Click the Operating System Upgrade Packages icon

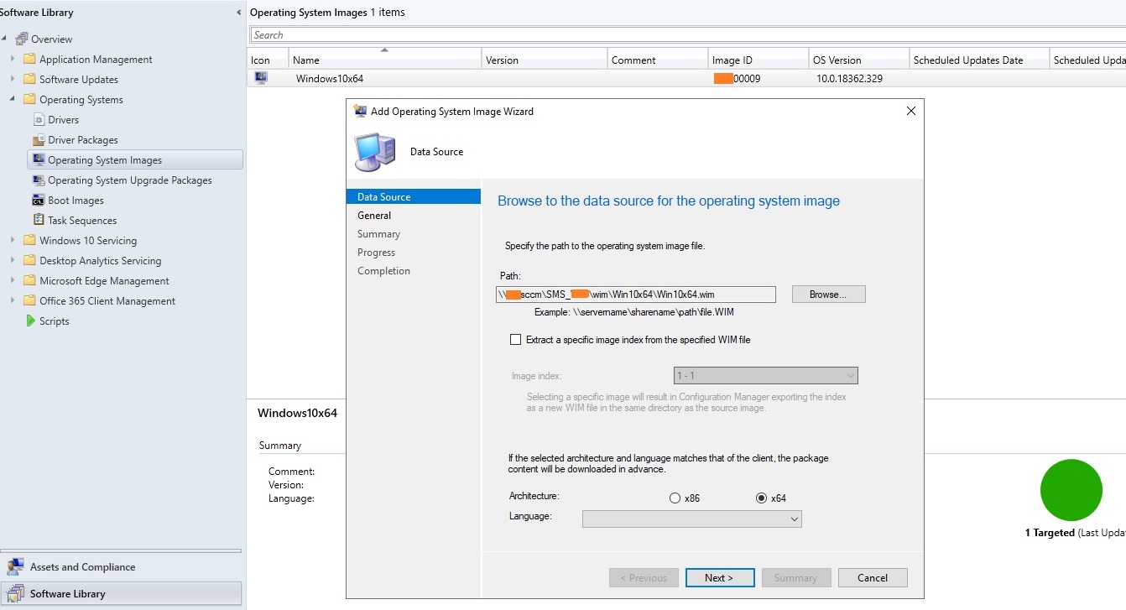click(39, 180)
